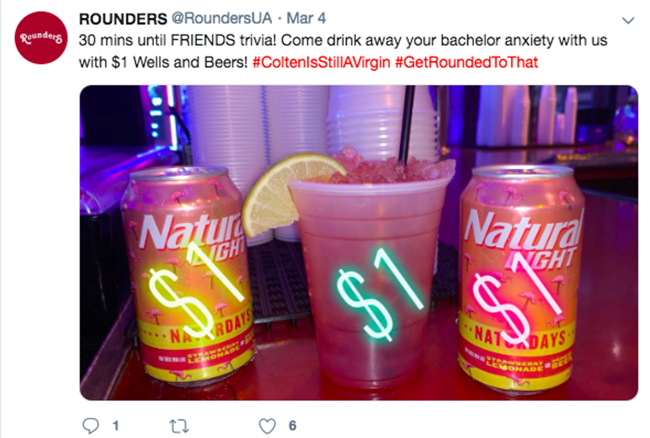Visit the @RoundersUA handle
Image resolution: width=650 pixels, height=438 pixels.
(222, 19)
